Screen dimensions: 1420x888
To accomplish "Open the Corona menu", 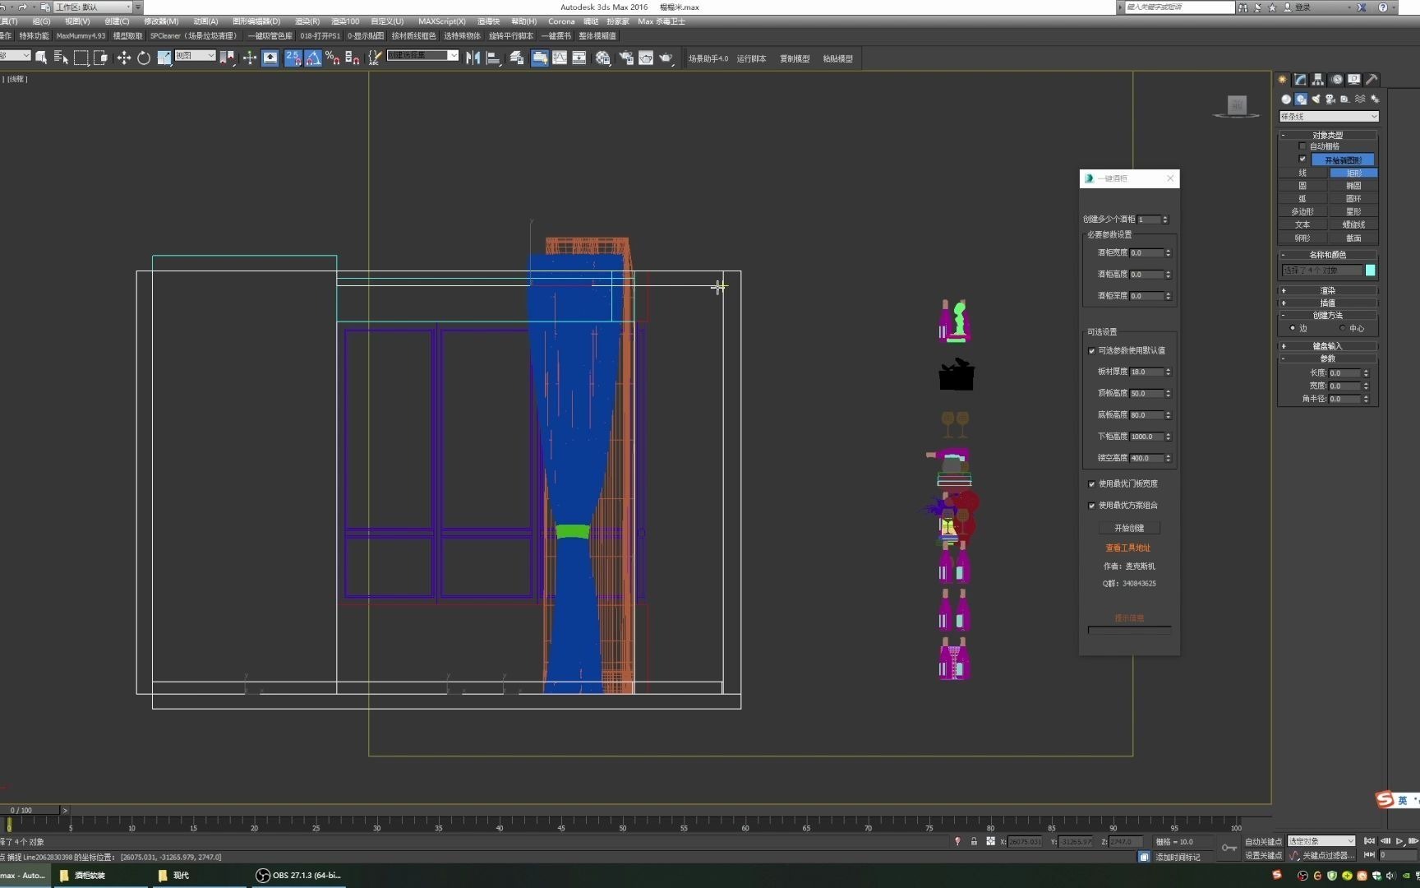I will tap(561, 21).
